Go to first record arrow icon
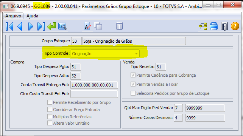This screenshot has width=243, height=136. click(9, 26)
